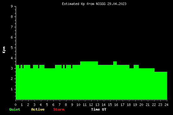
Task: Click the green Quiet legend label
Action: 15,109
